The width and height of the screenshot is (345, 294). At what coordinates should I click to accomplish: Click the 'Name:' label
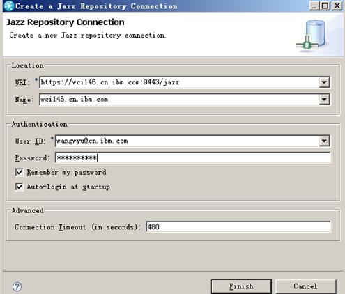[x=24, y=100]
